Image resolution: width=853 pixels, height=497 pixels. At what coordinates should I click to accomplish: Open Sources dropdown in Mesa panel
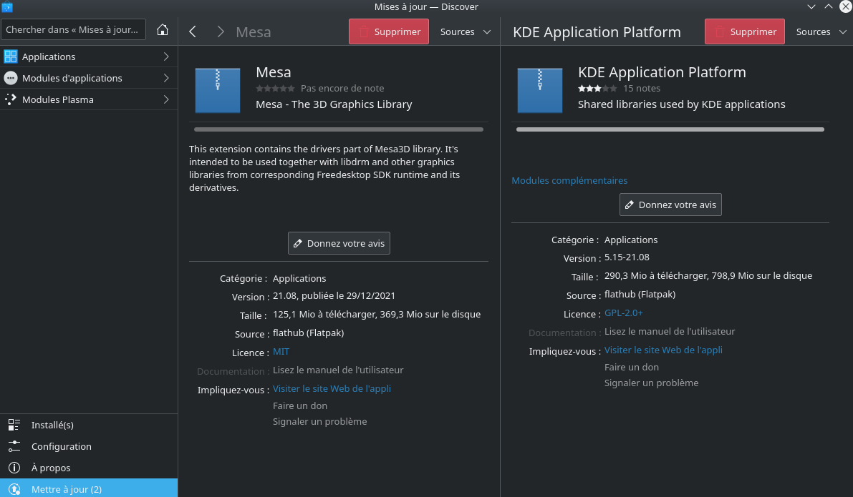pos(465,31)
